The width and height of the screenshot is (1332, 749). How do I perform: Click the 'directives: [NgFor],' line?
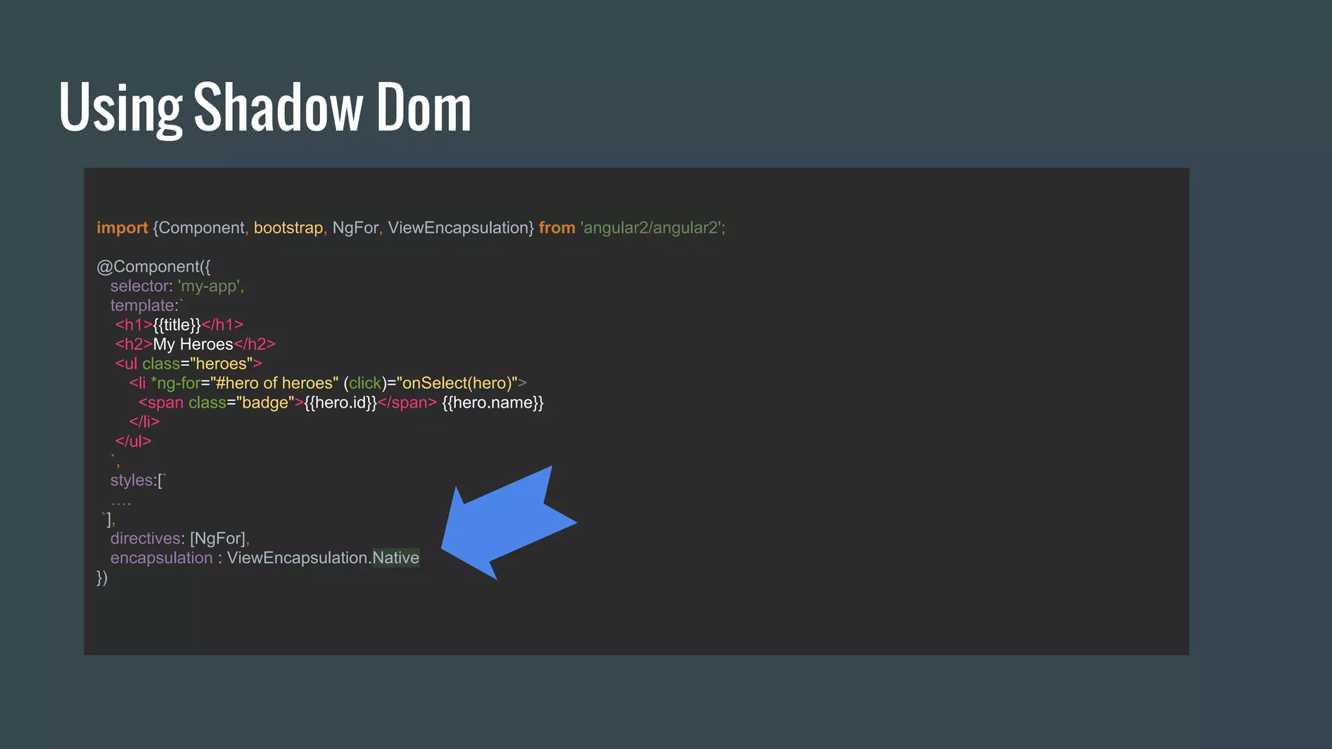click(x=180, y=538)
